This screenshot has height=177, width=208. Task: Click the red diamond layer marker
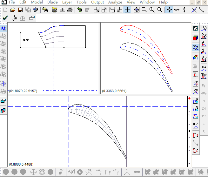[x=189, y=99]
